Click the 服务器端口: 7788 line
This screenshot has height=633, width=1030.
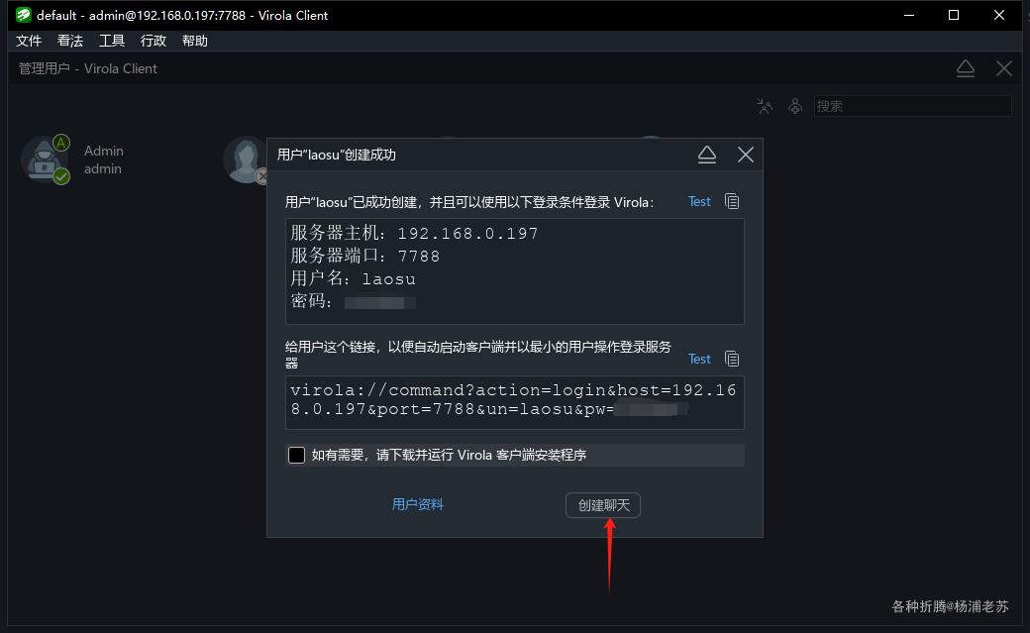(365, 256)
